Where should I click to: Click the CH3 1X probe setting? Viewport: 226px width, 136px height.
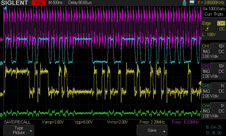(x=223, y=86)
